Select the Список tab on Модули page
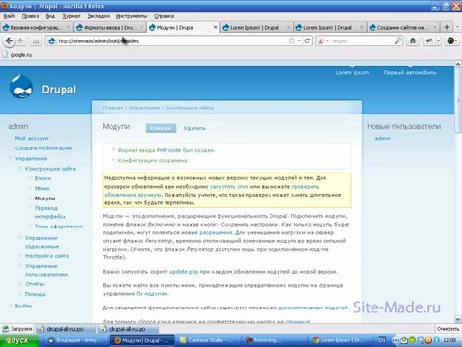This screenshot has height=347, width=462. (161, 128)
